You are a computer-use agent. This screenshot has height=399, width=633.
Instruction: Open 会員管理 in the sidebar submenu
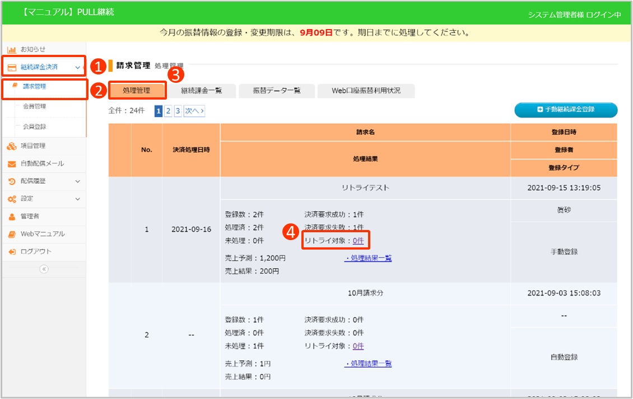pyautogui.click(x=35, y=106)
